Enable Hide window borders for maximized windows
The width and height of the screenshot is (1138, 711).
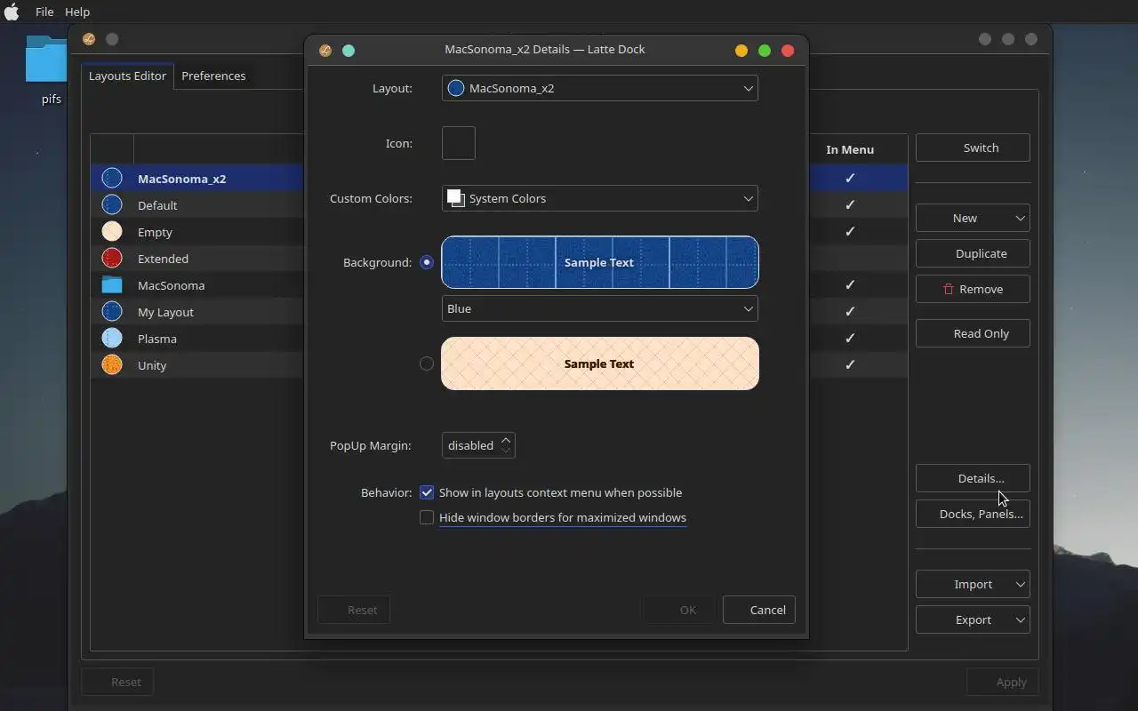427,517
